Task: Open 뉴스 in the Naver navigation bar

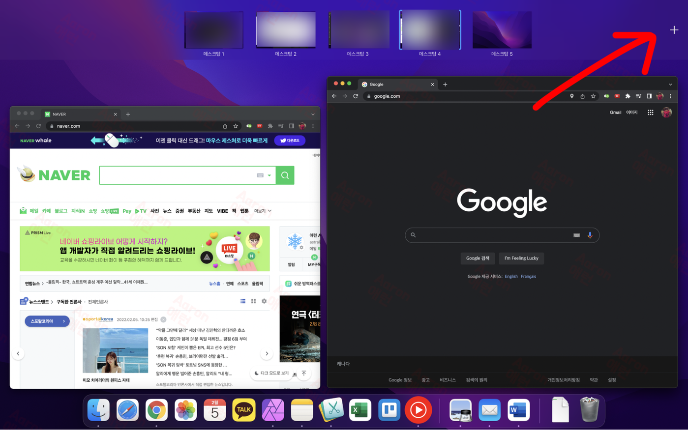Action: [x=167, y=211]
